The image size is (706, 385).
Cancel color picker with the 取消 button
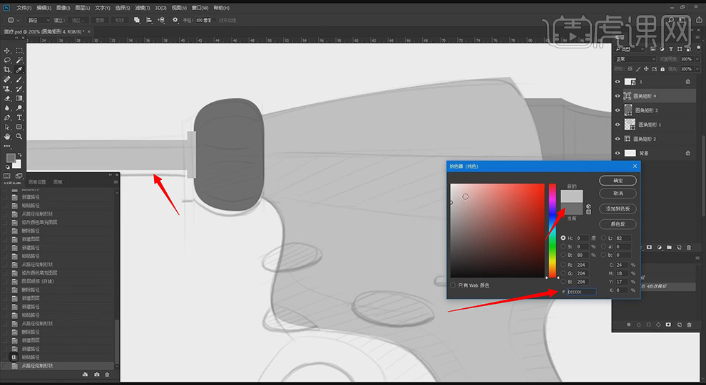point(618,194)
